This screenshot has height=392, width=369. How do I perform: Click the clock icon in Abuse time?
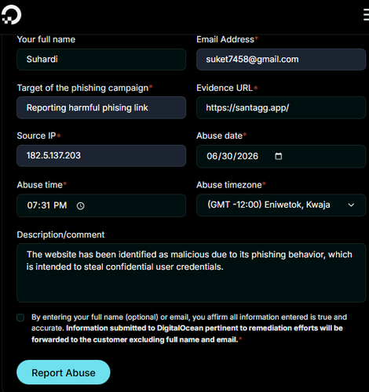[81, 206]
